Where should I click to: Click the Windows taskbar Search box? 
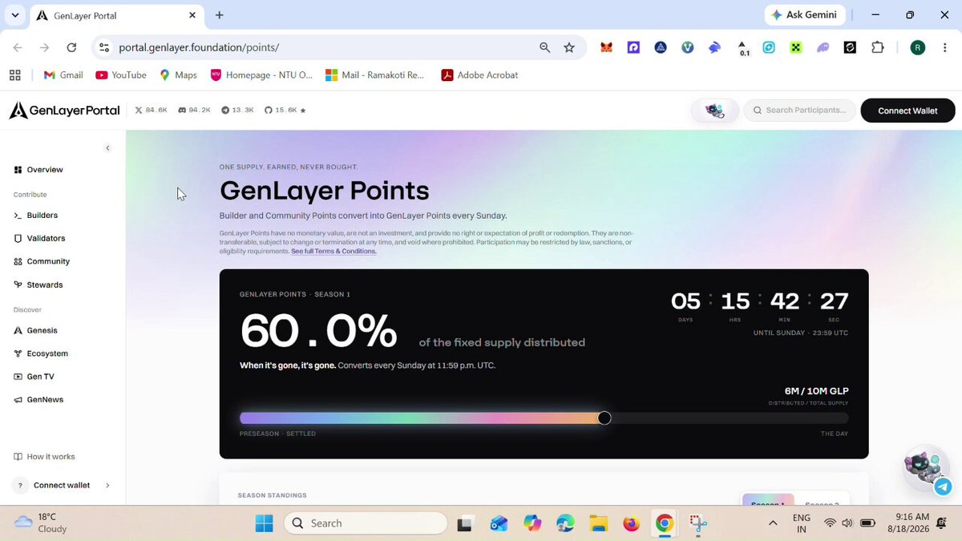pos(366,523)
